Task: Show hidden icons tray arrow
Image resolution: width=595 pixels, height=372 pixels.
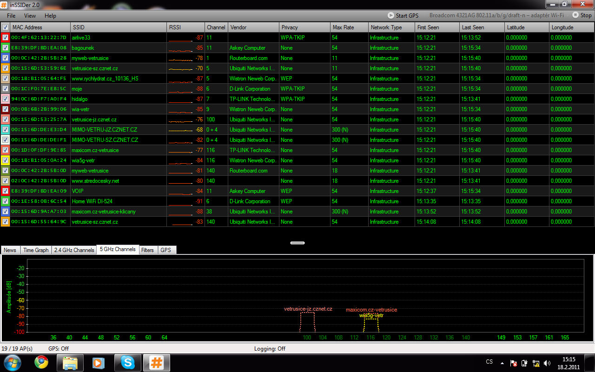Action: tap(502, 363)
